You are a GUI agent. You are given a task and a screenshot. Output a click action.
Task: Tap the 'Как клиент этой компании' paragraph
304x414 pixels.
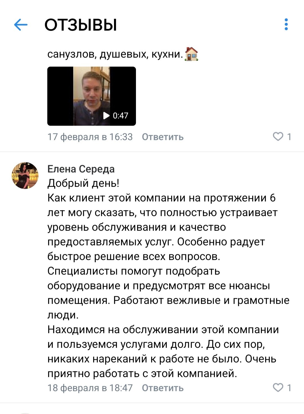coord(162,227)
